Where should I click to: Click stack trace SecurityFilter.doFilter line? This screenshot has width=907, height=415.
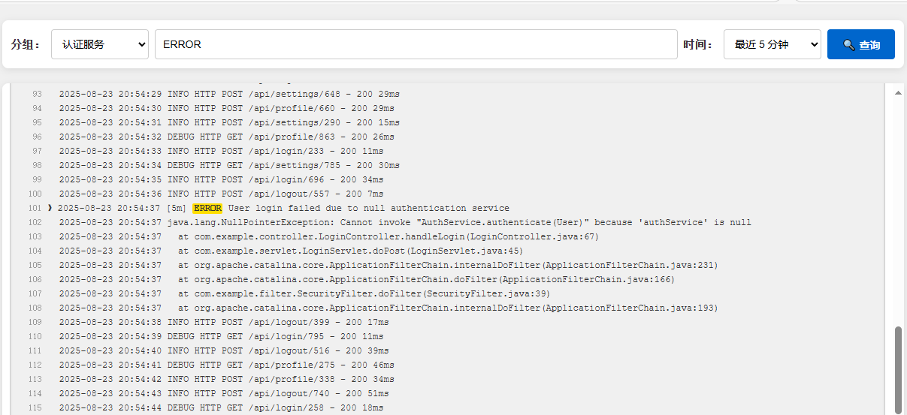pos(304,293)
